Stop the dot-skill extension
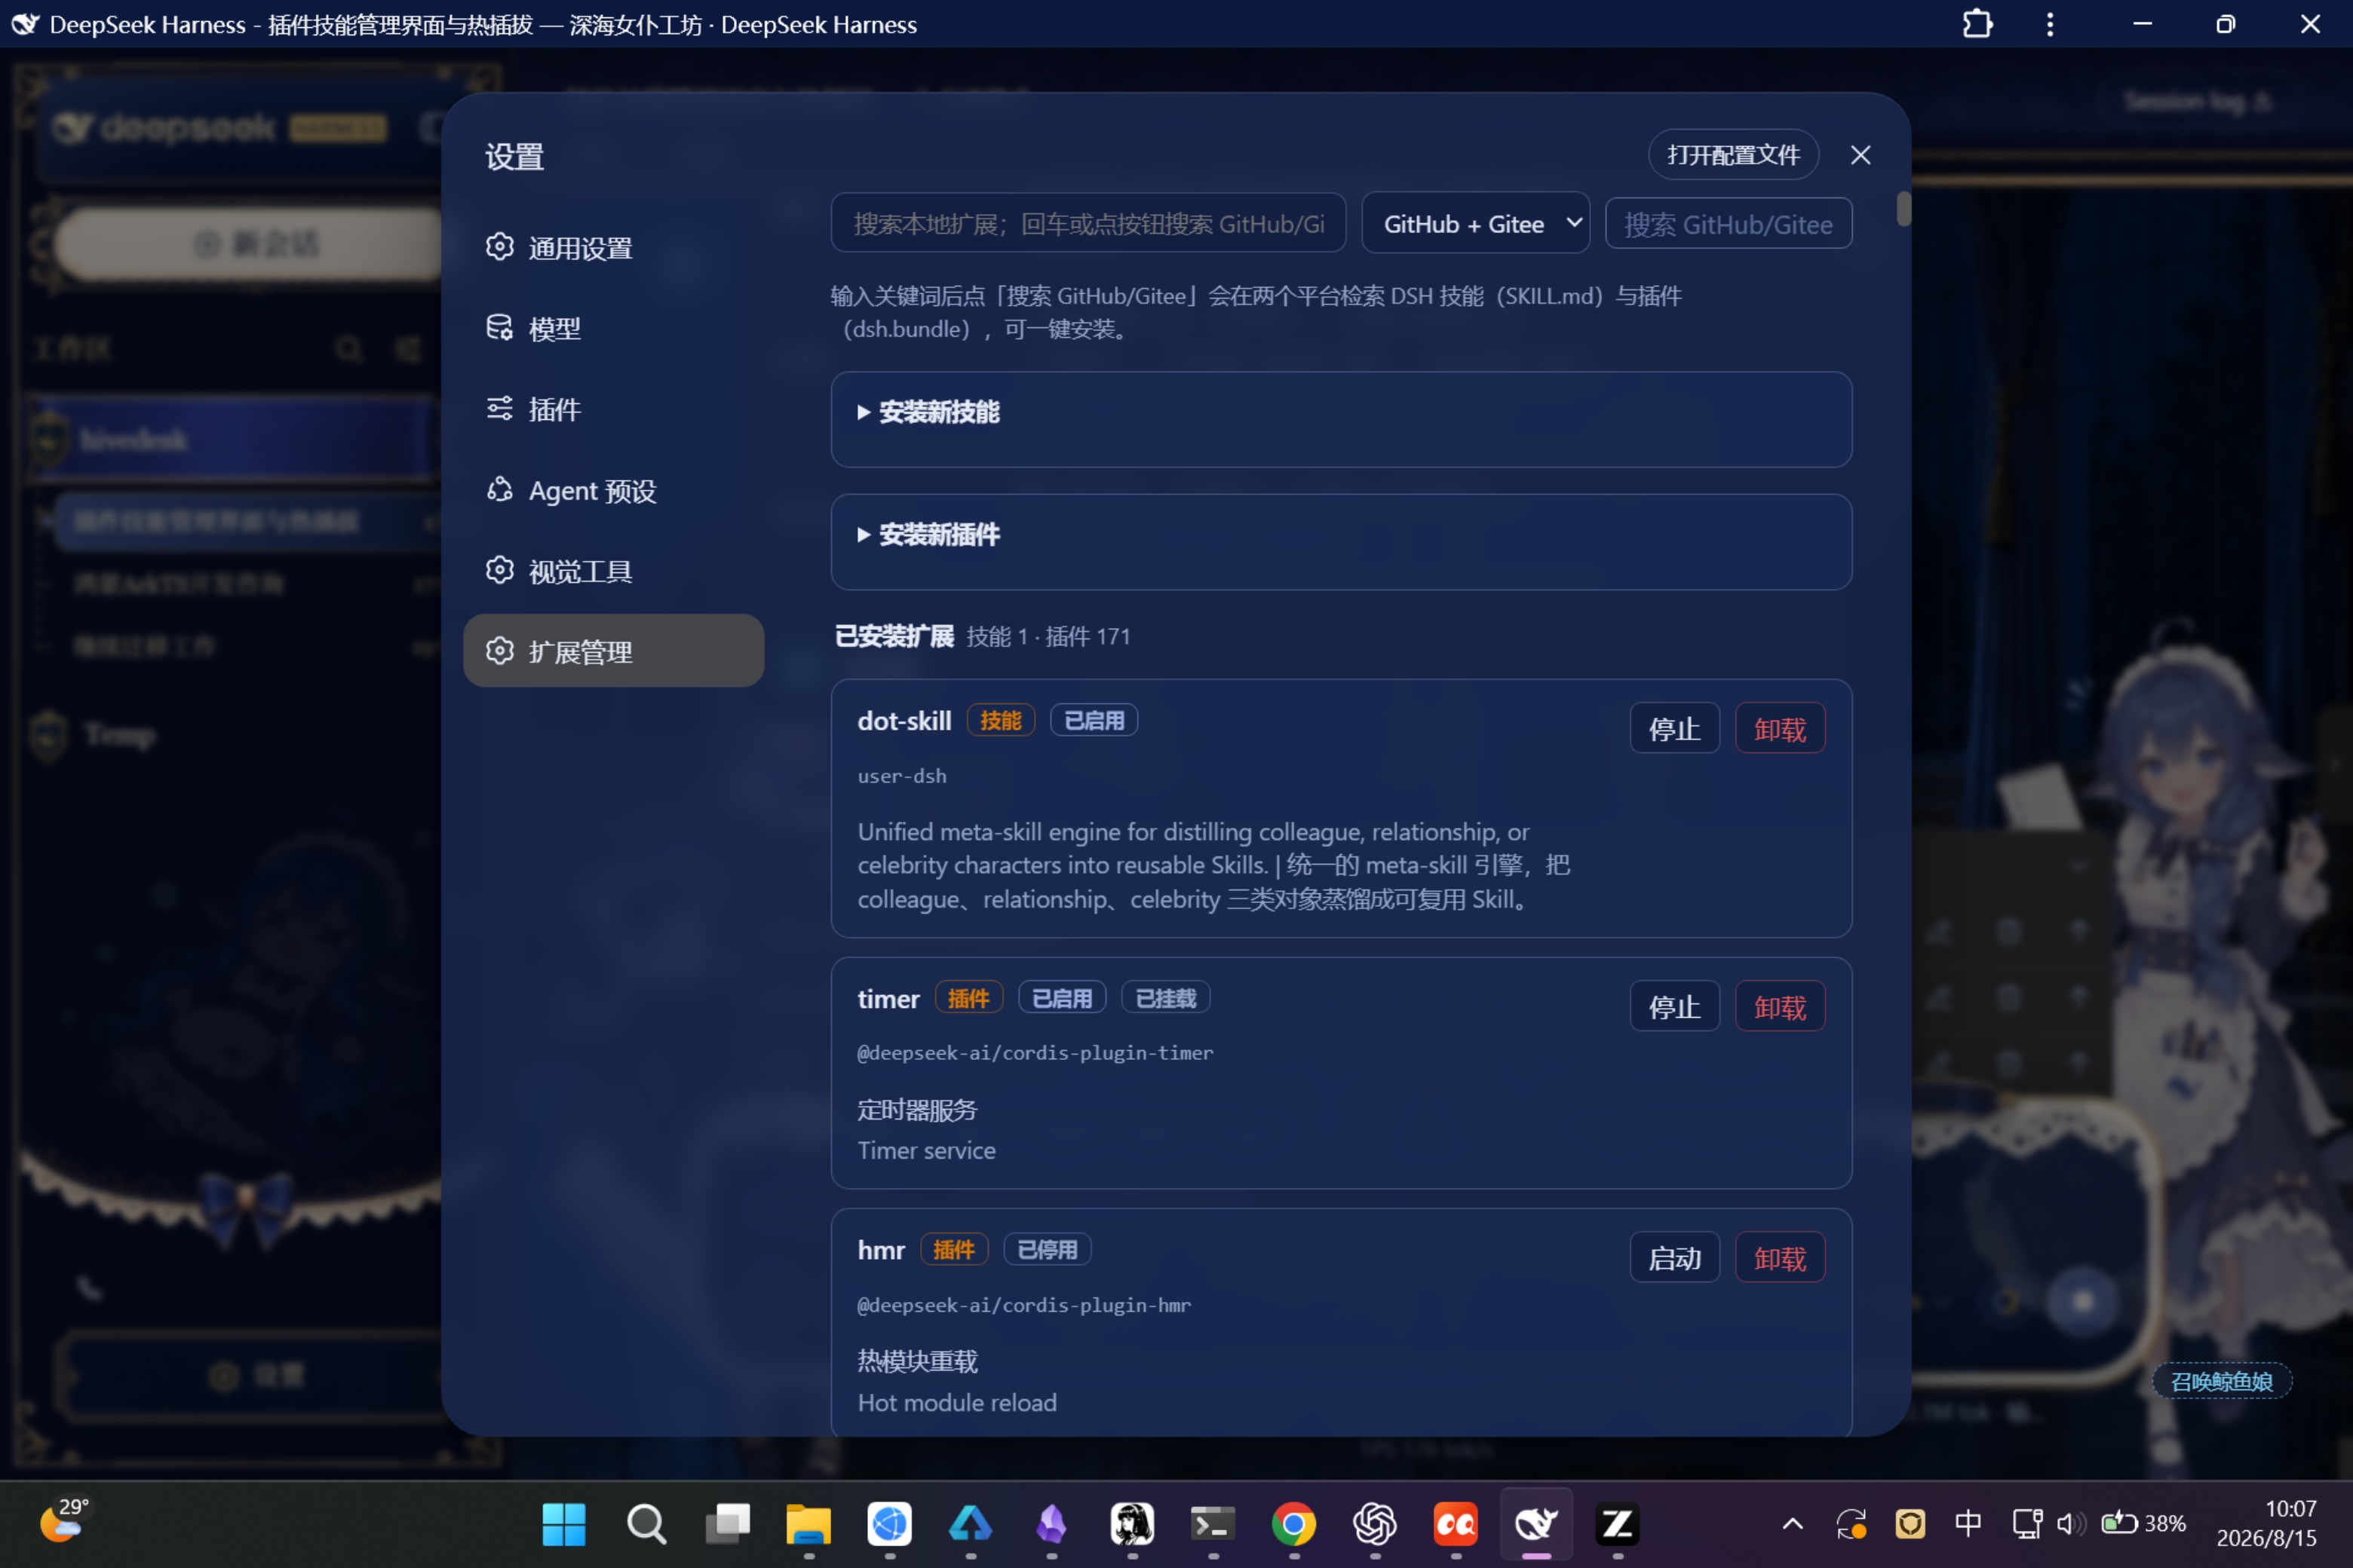Viewport: 2353px width, 1568px height. click(1675, 729)
